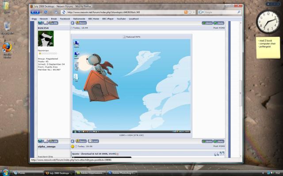Viewport: 283px width, 176px height.
Task: Run search with the magnifier icon
Action: (239, 12)
